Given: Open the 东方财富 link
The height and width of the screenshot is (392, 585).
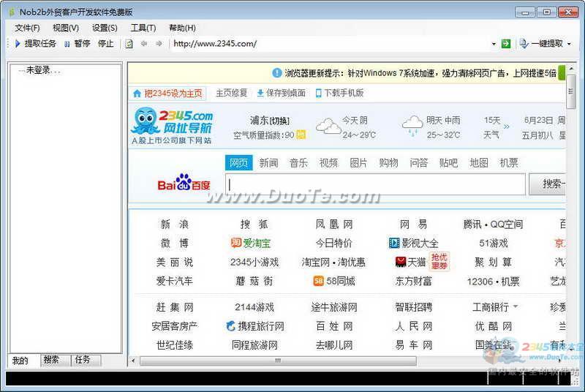Looking at the screenshot, I should pos(413,281).
